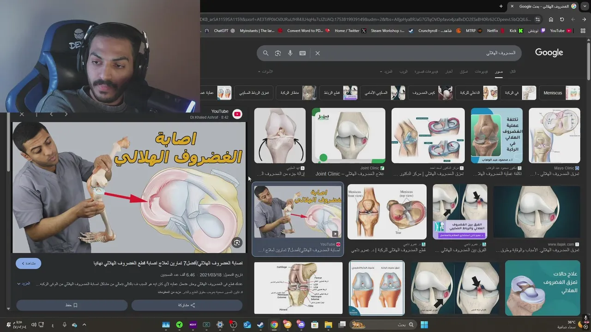591x332 pixels.
Task: Open Outlook from the taskbar
Action: (247, 325)
